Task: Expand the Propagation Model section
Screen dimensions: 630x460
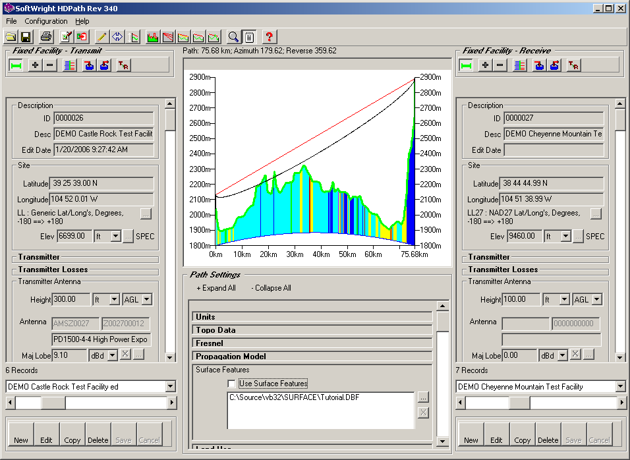Action: (312, 357)
